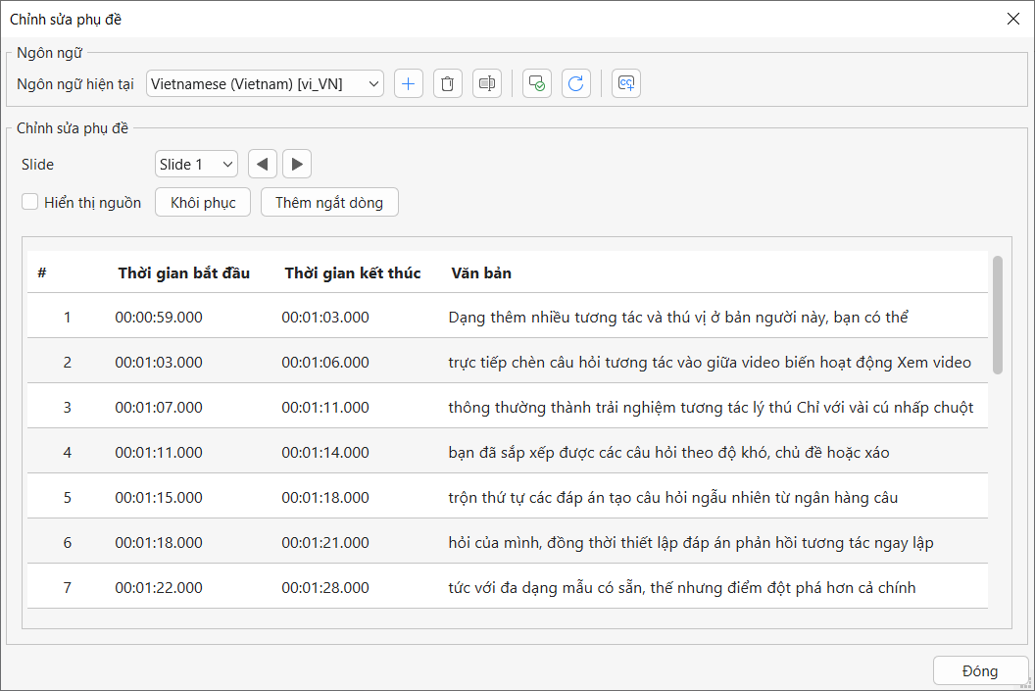Screen dimensions: 1035x691
Task: Select subtitle text in row 1
Action: click(678, 318)
